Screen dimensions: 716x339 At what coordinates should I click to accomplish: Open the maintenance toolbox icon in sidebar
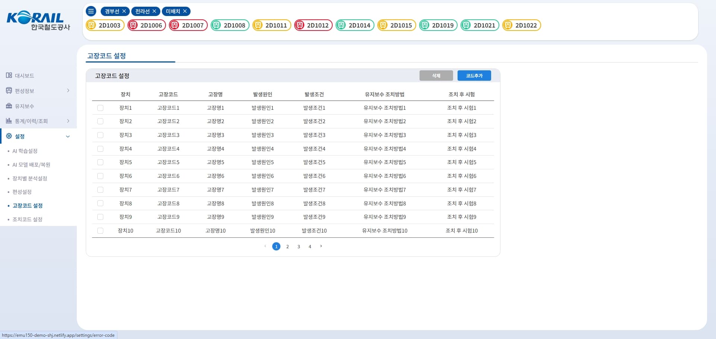(9, 106)
